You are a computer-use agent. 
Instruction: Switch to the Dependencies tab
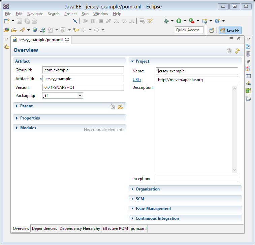pyautogui.click(x=44, y=229)
